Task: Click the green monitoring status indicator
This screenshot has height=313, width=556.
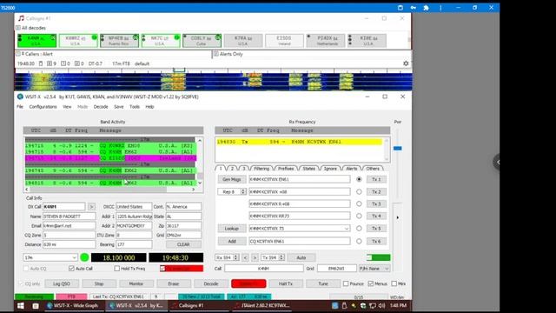Action: [84, 257]
